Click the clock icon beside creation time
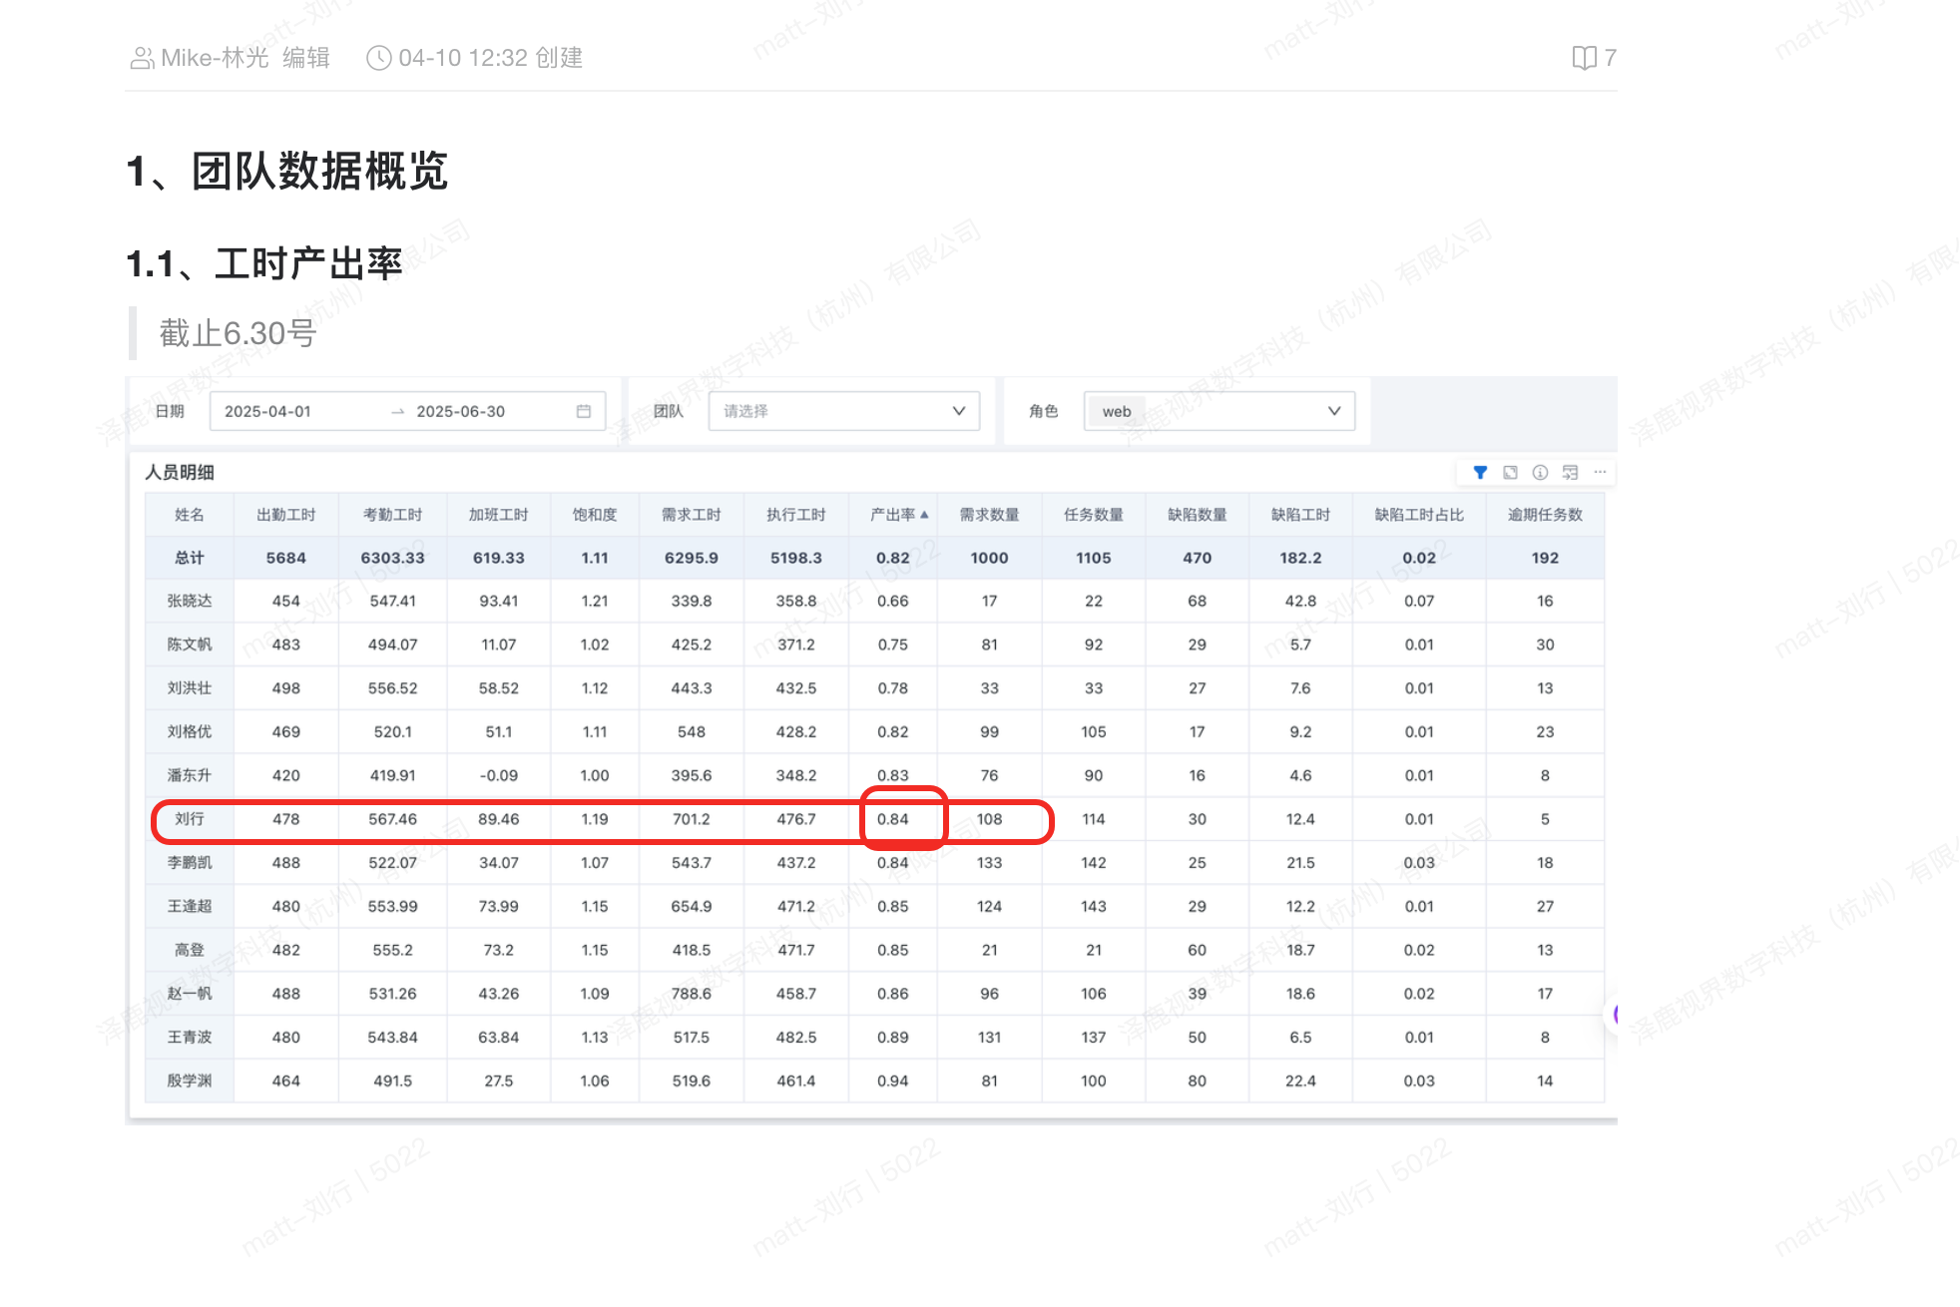This screenshot has height=1307, width=1960. 378,58
